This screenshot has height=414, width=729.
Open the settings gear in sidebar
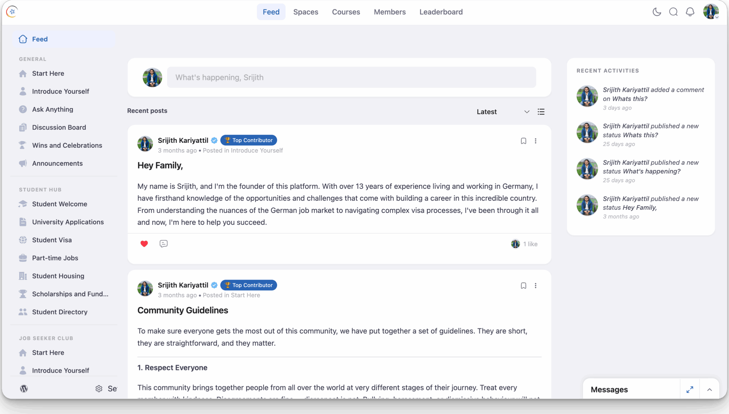point(99,389)
